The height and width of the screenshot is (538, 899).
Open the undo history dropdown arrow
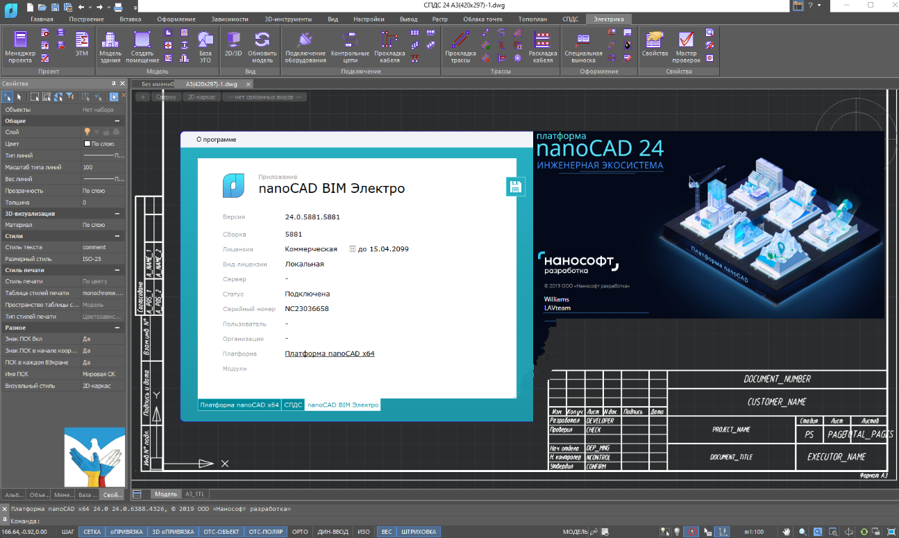click(x=90, y=6)
